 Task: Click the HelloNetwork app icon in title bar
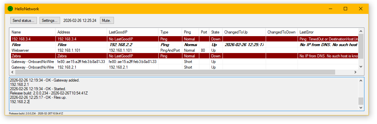tap(10, 9)
